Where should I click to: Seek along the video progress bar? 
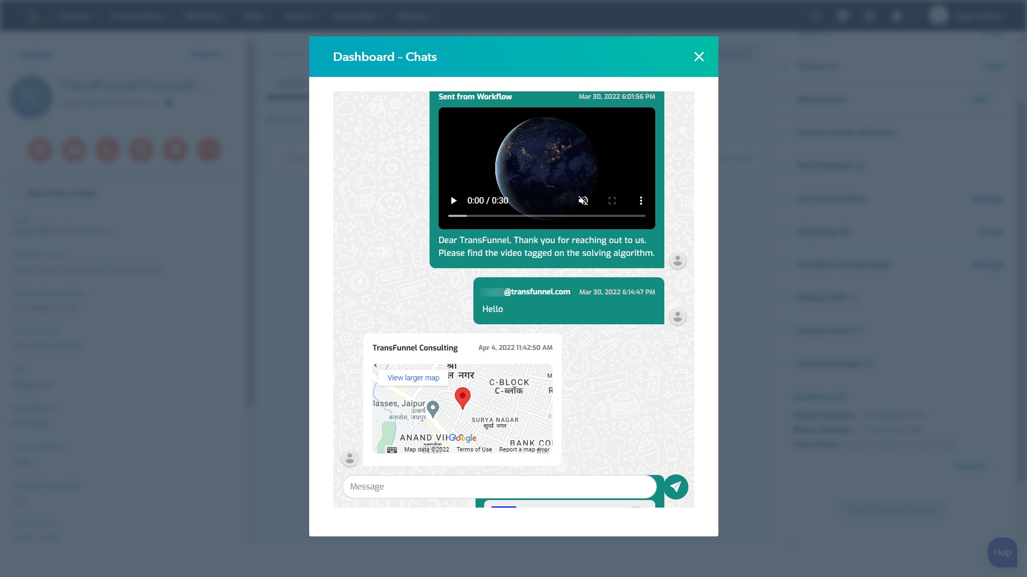[x=547, y=216]
